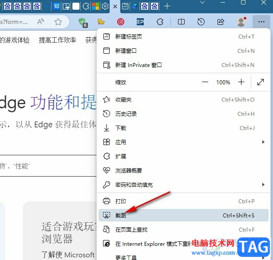Click the yellow cat extension icon
The height and width of the screenshot is (260, 273).
click(x=101, y=22)
